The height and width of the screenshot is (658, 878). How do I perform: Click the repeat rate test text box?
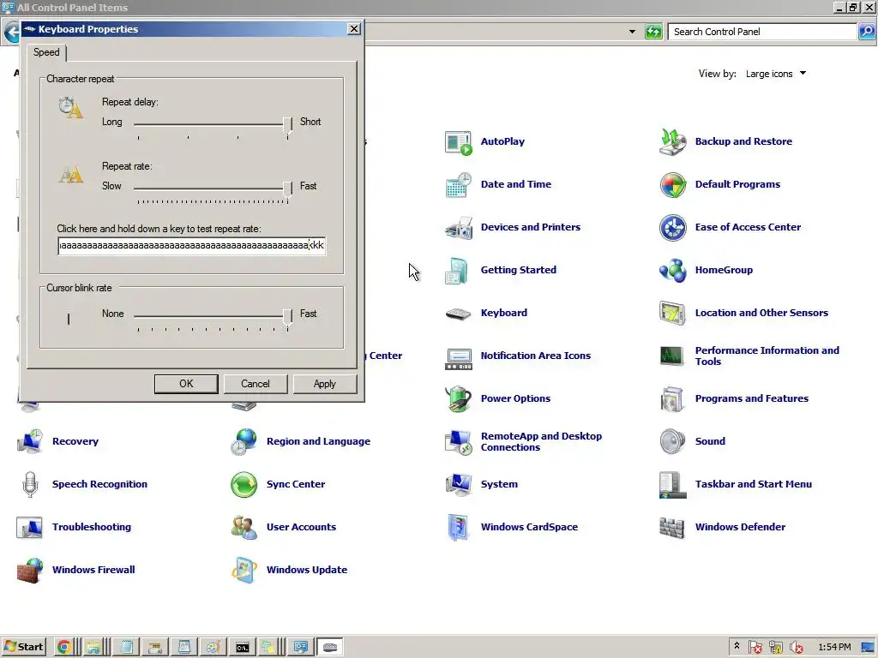coord(191,246)
